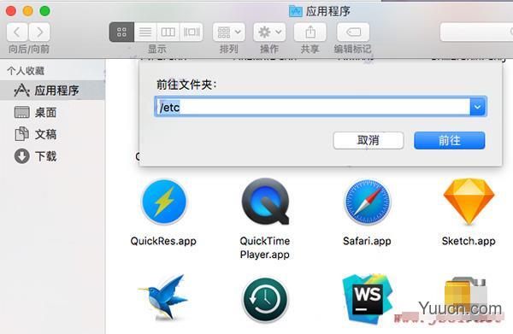
Task: Minimize the window with yellow button
Action: (28, 11)
